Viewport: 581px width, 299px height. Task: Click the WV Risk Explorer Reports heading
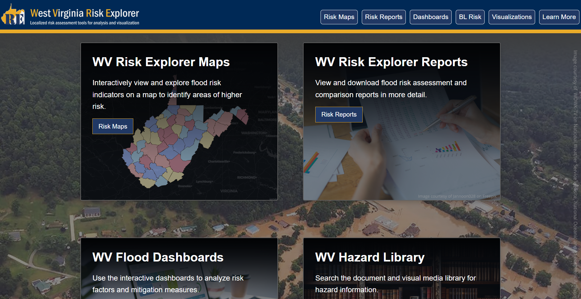391,62
